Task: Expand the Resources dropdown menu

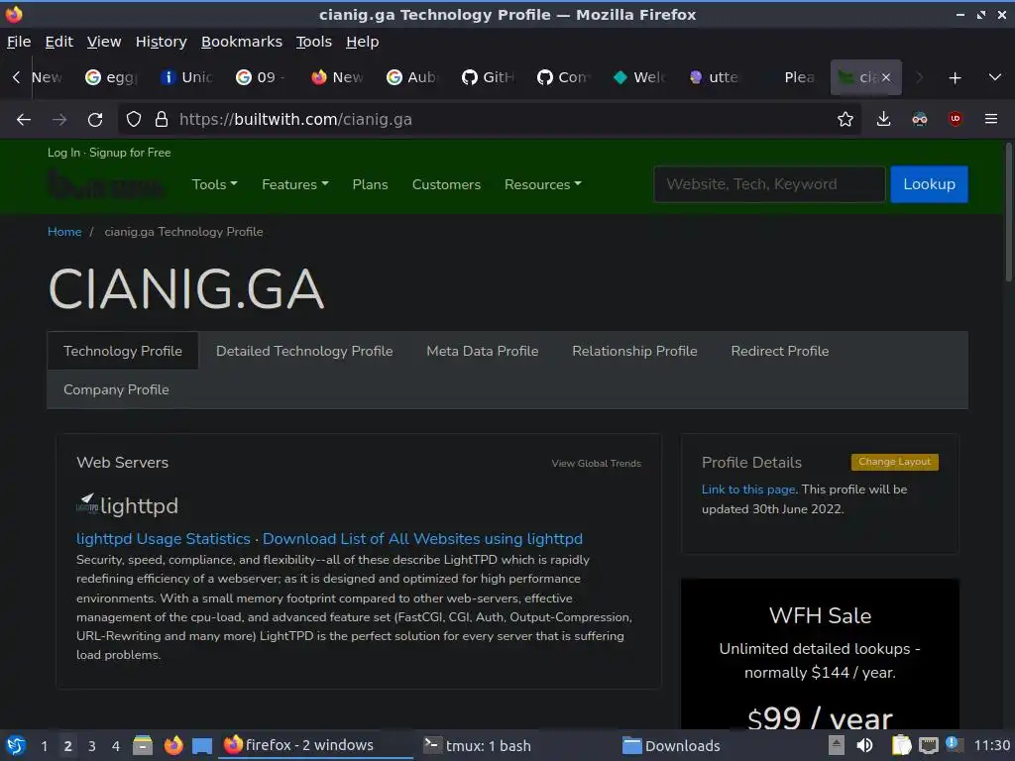Action: point(543,184)
